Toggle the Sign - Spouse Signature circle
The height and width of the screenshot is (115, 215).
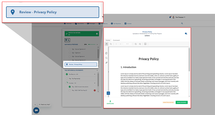[x=70, y=56]
